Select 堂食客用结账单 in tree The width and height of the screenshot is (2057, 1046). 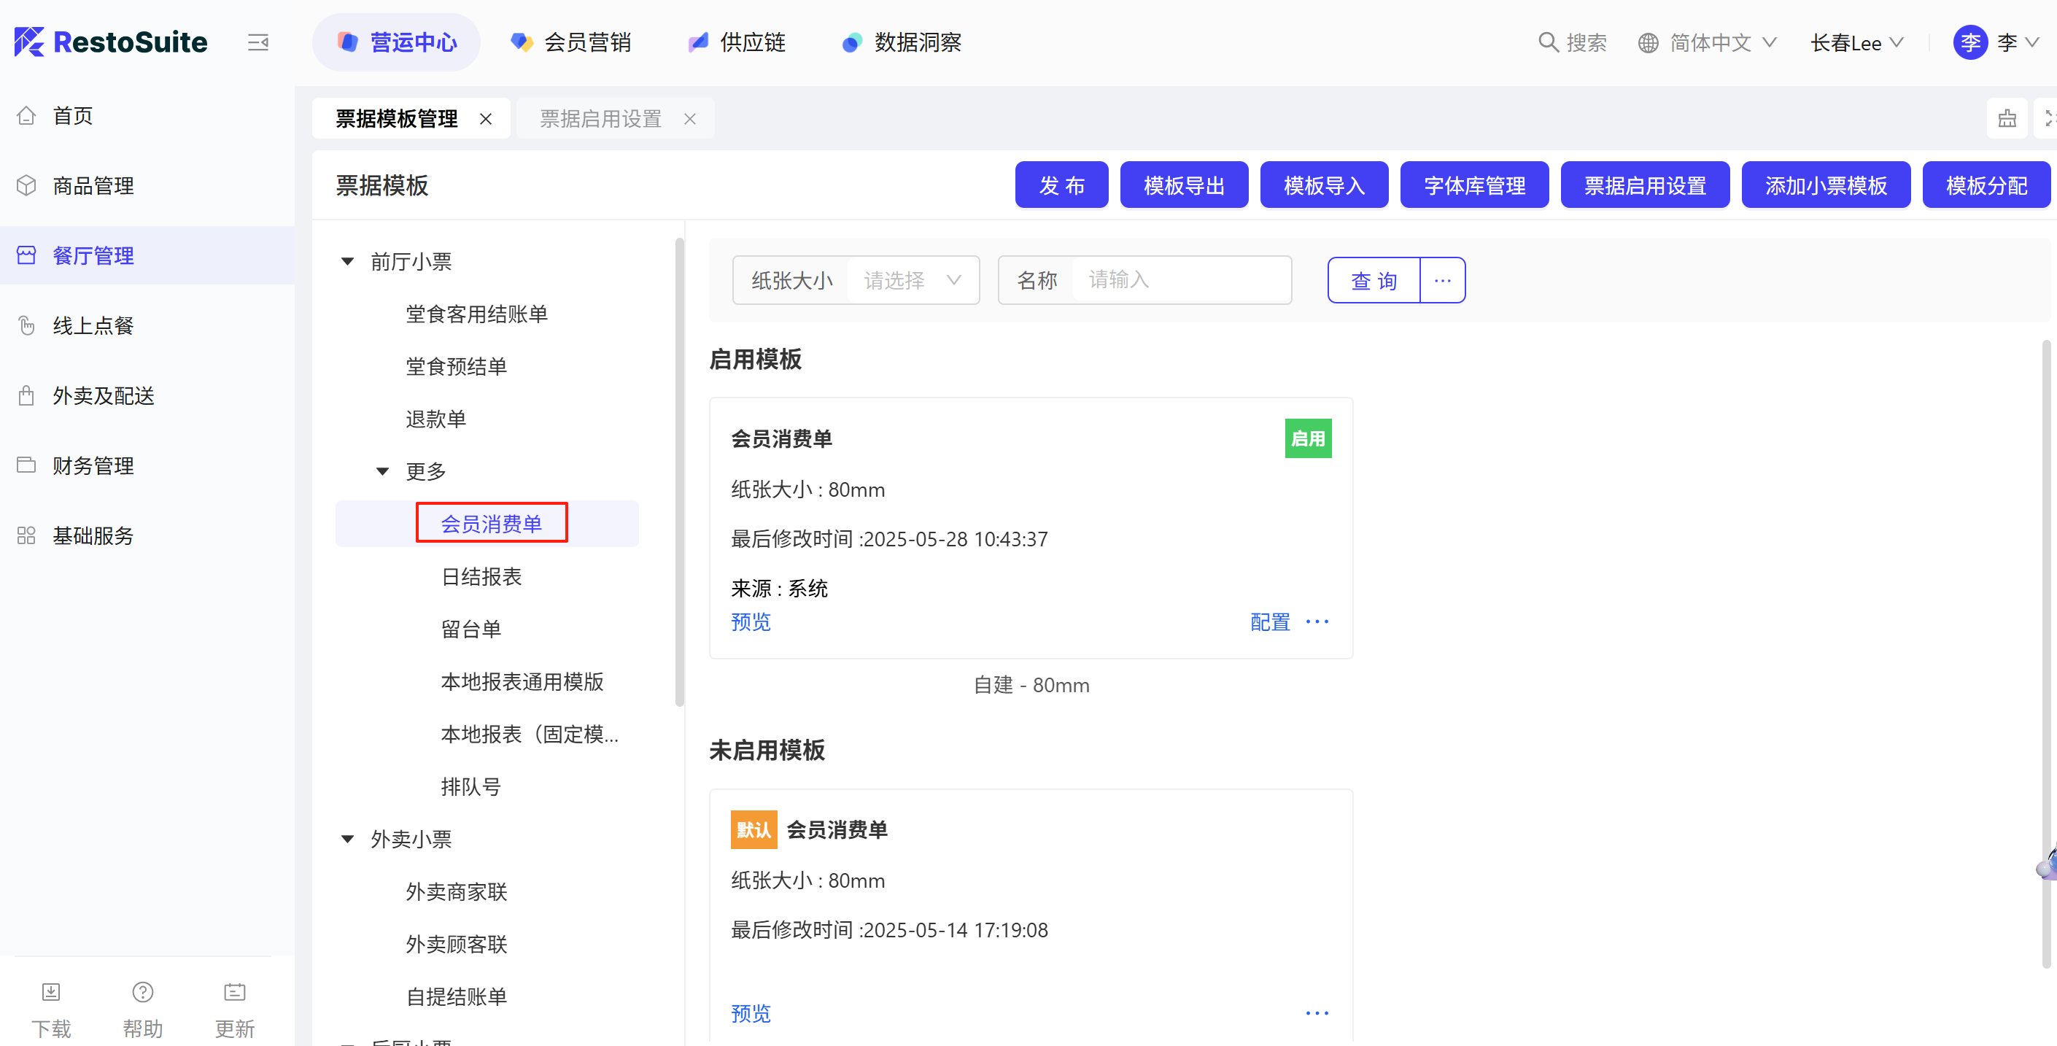tap(477, 314)
